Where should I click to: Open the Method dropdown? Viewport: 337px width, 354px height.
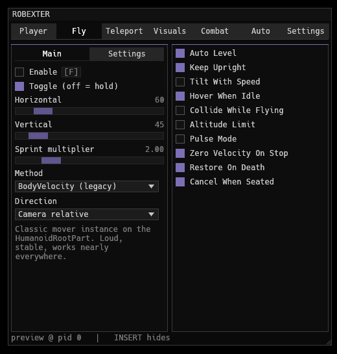[87, 186]
